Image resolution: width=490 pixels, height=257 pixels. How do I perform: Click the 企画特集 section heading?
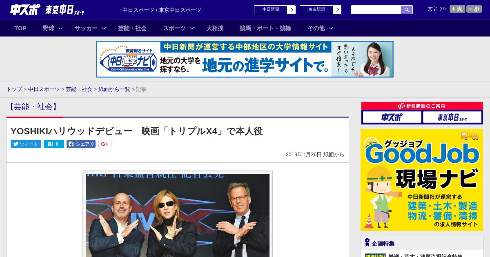[383, 244]
